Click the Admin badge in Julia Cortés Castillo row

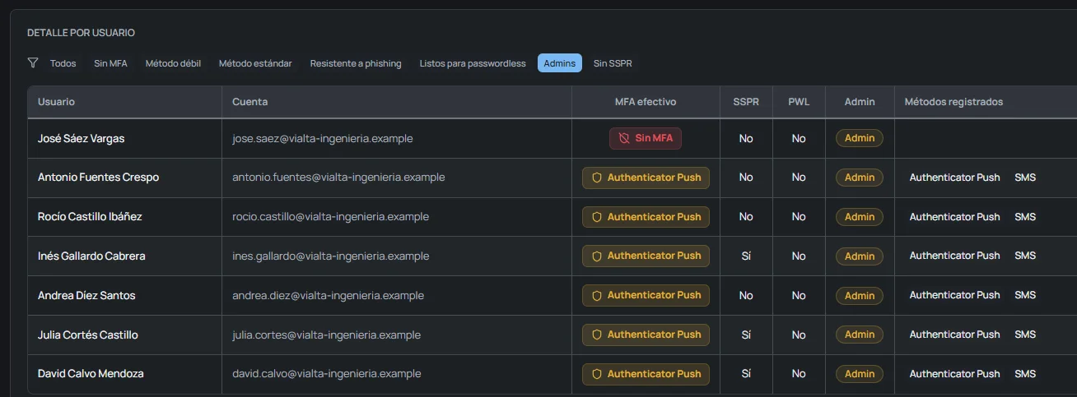coord(860,335)
